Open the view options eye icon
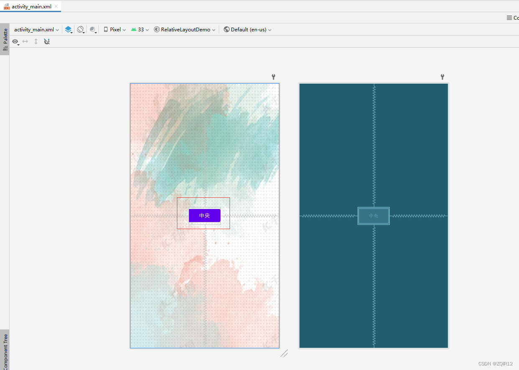The width and height of the screenshot is (519, 370). (x=15, y=41)
